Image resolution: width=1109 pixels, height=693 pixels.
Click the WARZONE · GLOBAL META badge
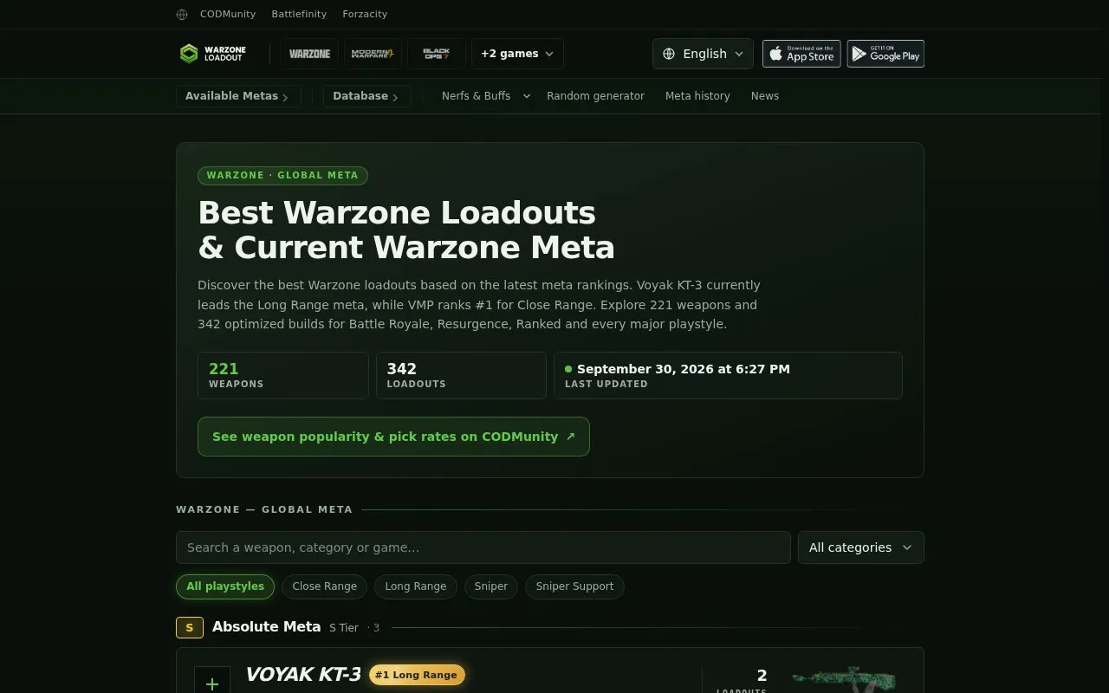pos(282,176)
